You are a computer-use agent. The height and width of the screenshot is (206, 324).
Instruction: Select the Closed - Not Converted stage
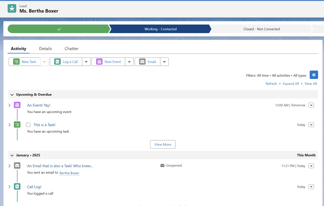261,29
